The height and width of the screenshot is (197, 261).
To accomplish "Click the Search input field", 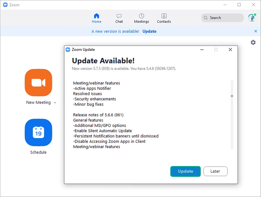I will (222, 18).
